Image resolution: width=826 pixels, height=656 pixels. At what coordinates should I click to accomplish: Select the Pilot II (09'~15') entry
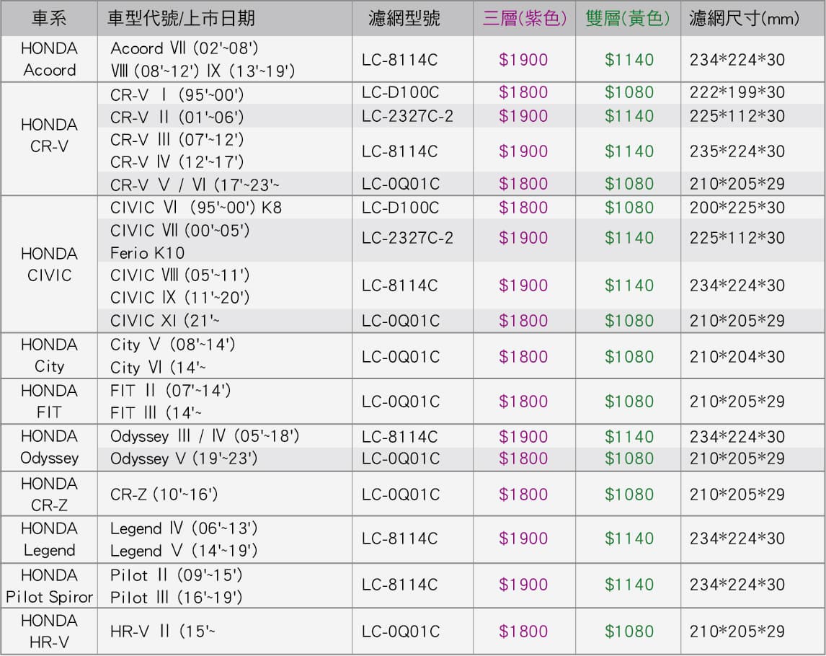click(x=177, y=575)
